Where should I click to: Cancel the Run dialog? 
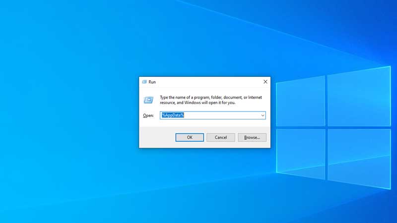220,137
